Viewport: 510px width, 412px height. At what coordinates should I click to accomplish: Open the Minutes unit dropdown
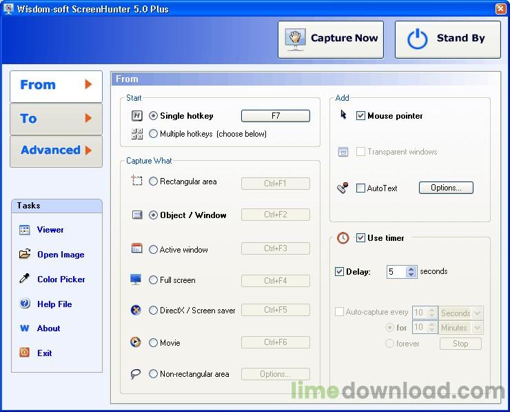(x=478, y=328)
